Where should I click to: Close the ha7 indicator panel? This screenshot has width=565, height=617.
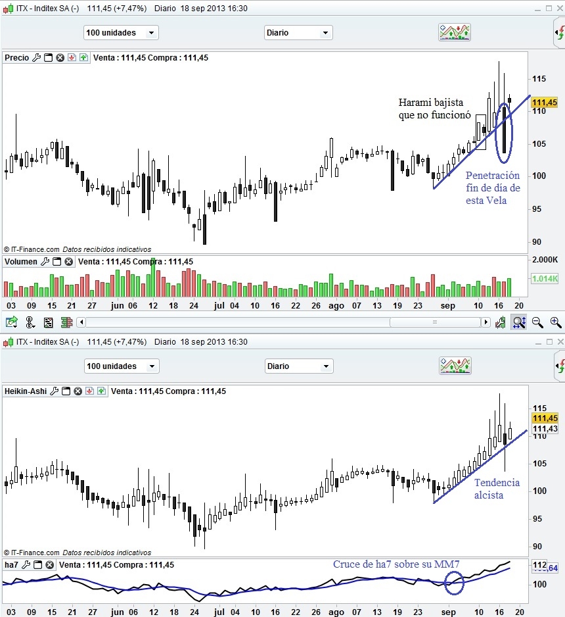click(x=49, y=565)
